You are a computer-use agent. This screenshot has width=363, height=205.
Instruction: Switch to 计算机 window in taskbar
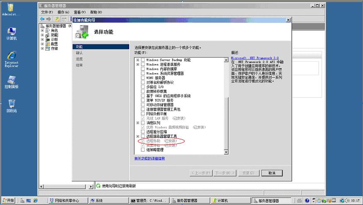coord(230,200)
